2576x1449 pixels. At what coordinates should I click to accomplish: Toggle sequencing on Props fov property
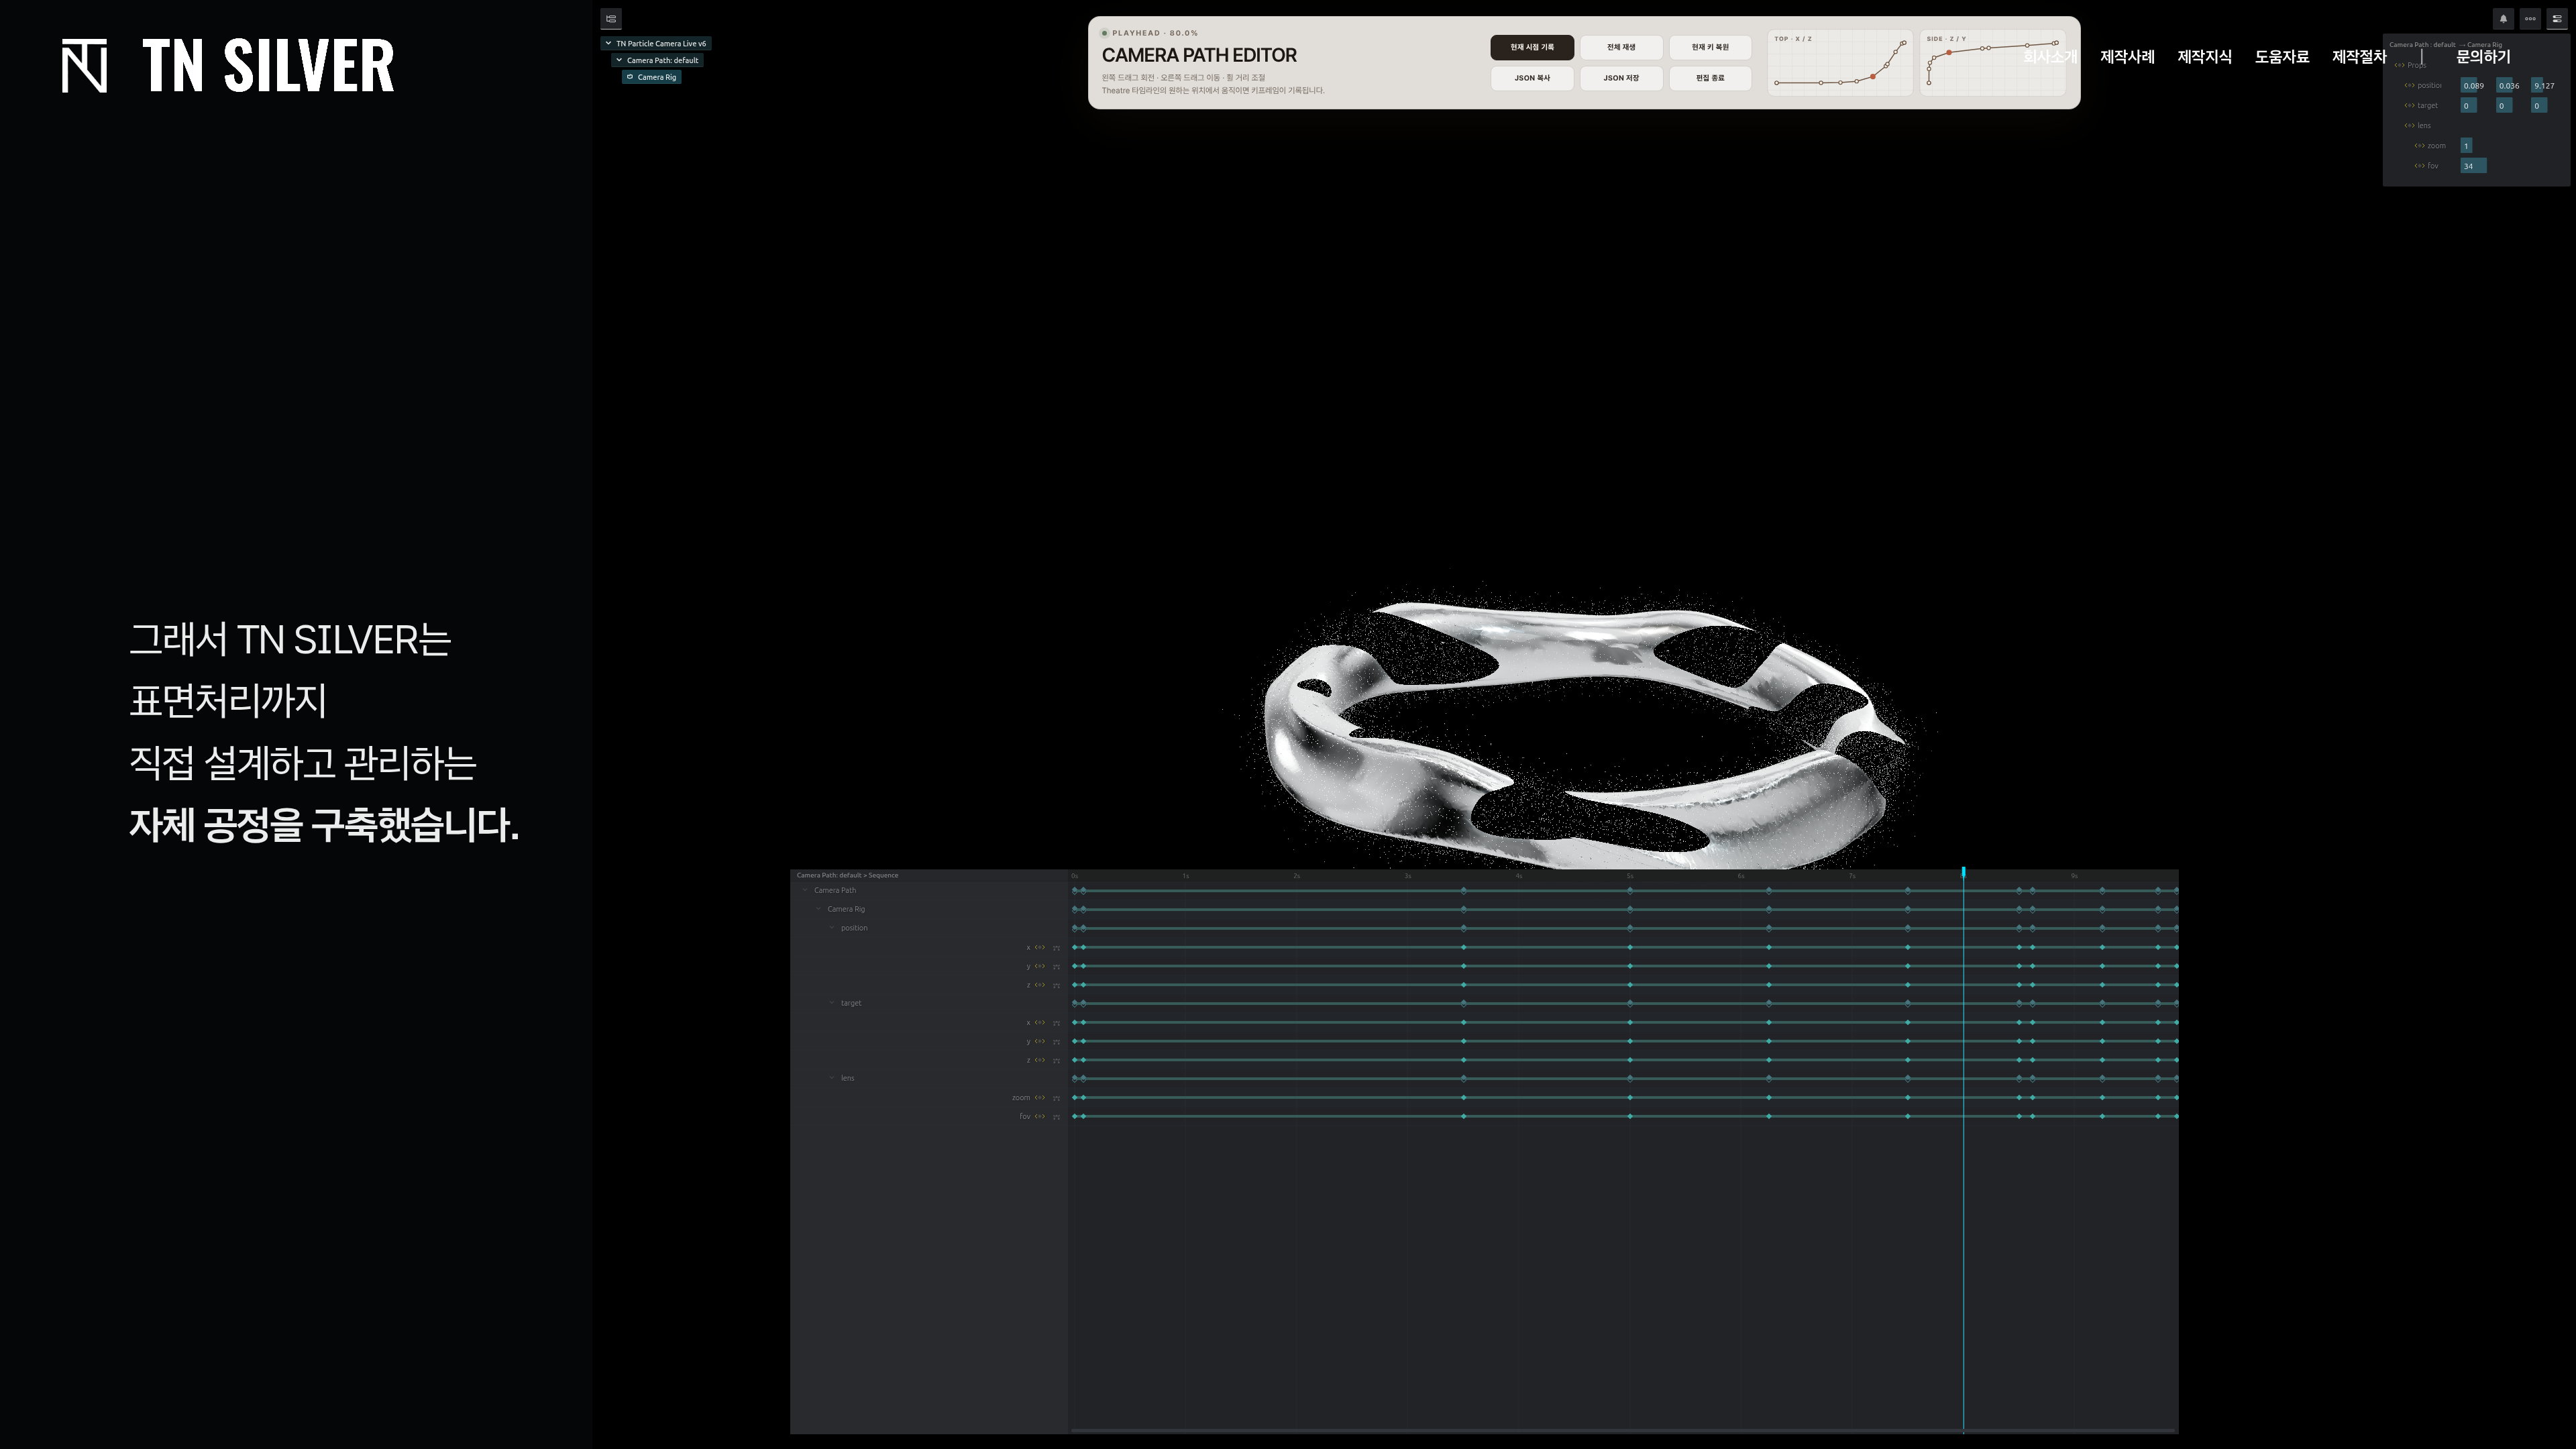pos(2420,166)
